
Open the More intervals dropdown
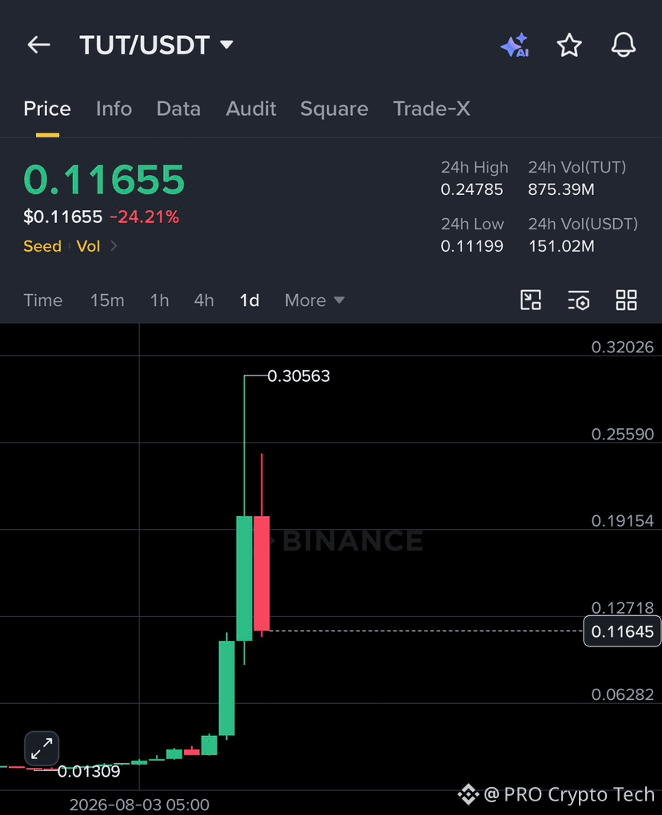[x=315, y=300]
